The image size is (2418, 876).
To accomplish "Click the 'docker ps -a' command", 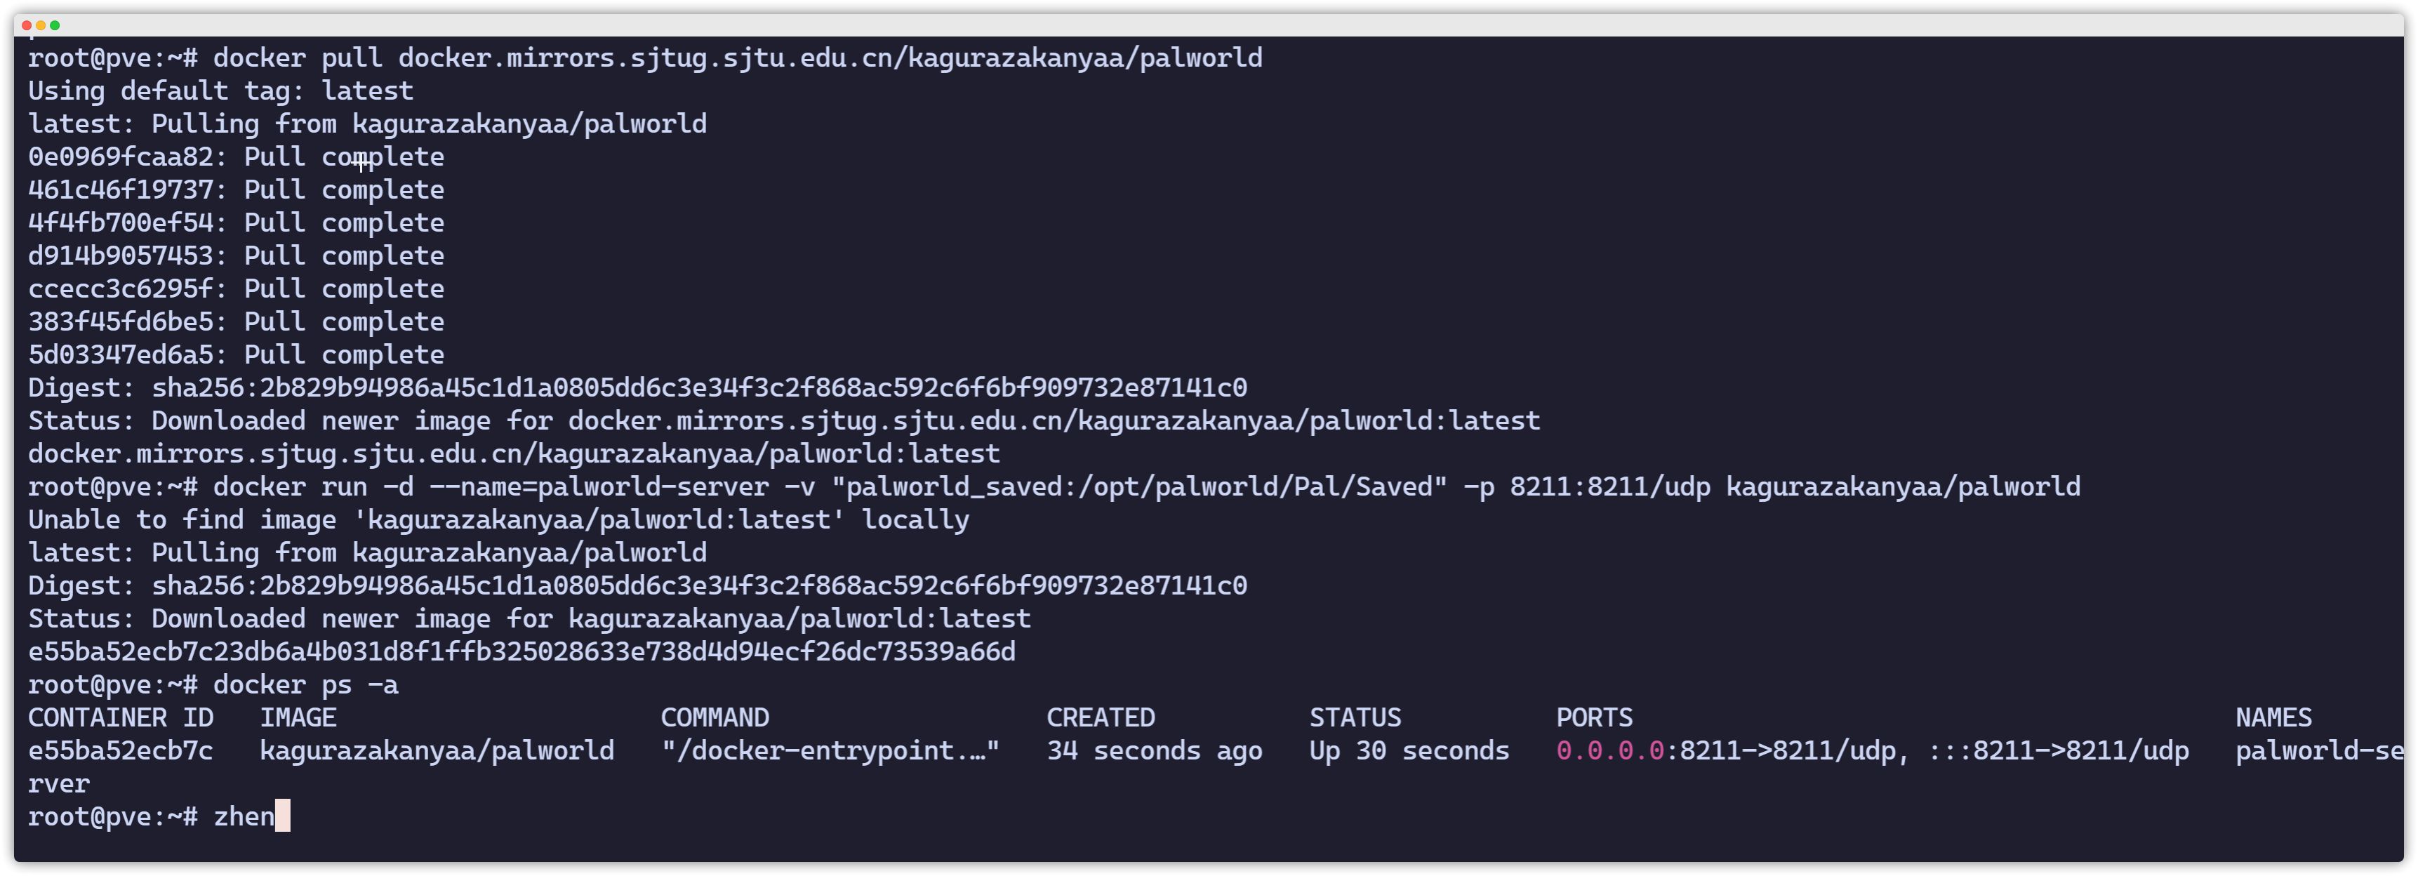I will point(306,684).
